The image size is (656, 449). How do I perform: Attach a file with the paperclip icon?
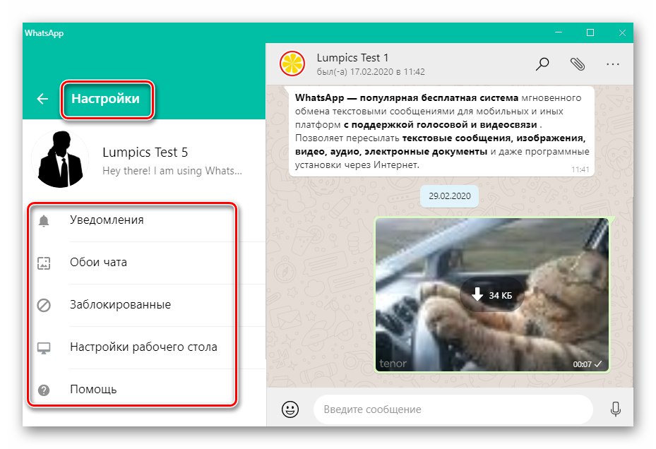click(x=578, y=64)
